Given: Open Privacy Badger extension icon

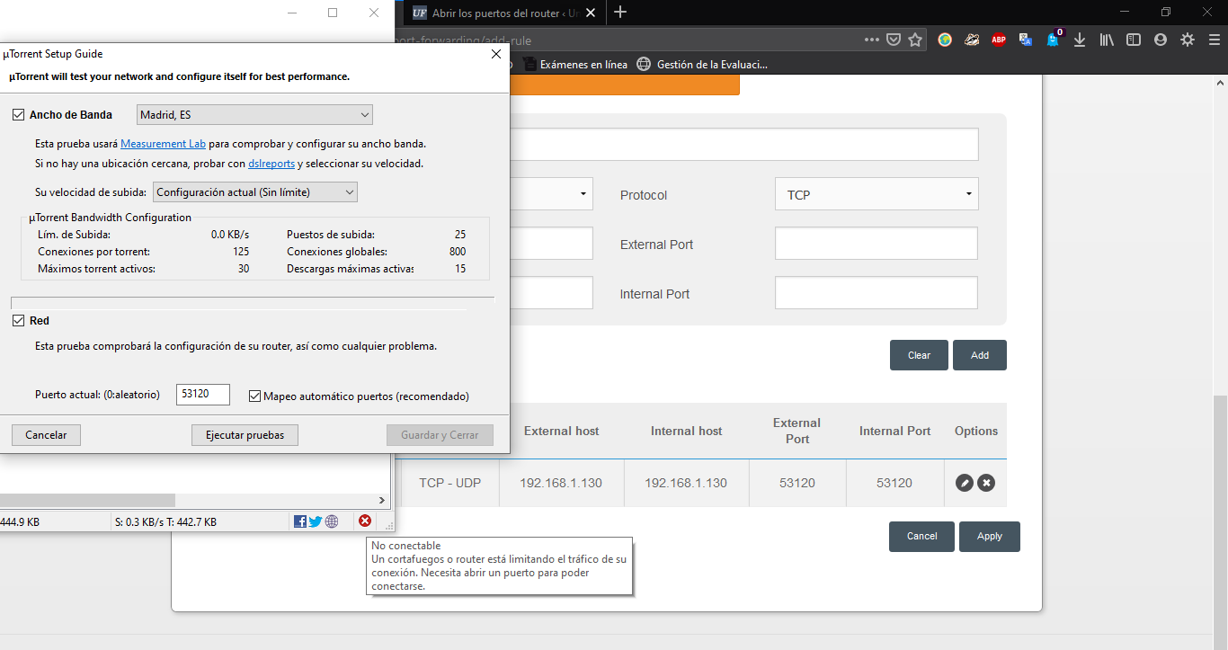Looking at the screenshot, I should tap(972, 40).
